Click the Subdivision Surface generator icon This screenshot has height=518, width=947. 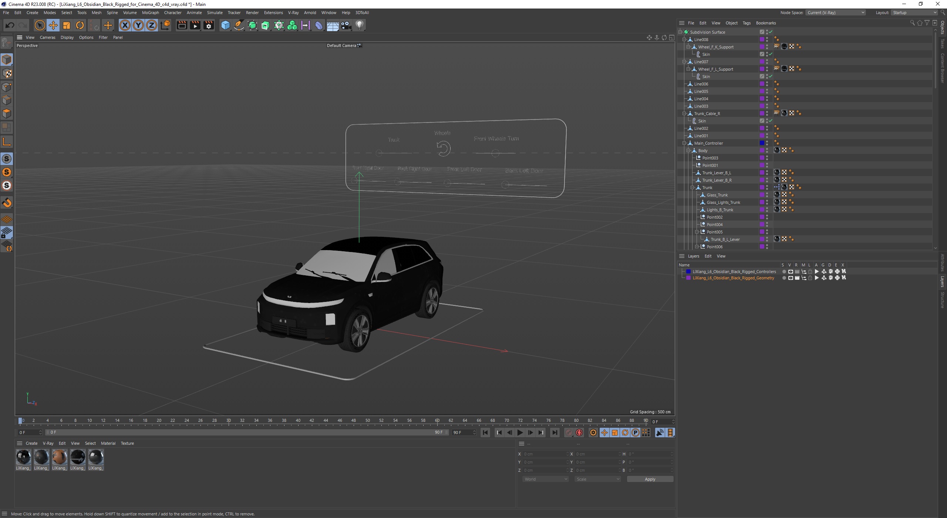[252, 25]
